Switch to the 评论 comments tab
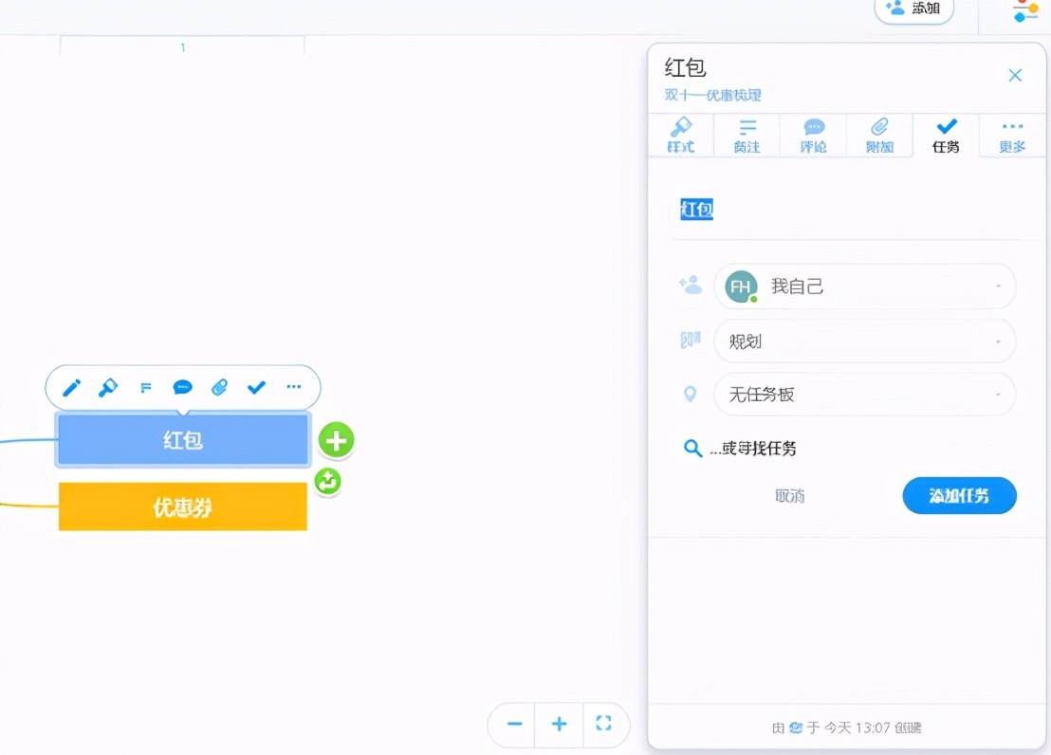The width and height of the screenshot is (1051, 755). point(813,136)
